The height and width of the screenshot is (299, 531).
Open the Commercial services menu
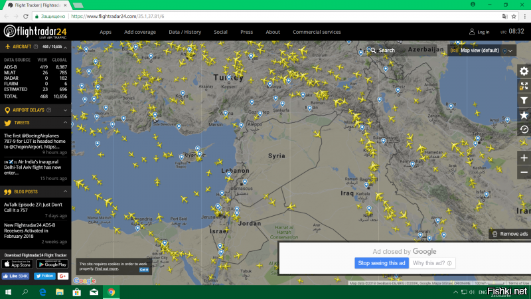click(317, 32)
